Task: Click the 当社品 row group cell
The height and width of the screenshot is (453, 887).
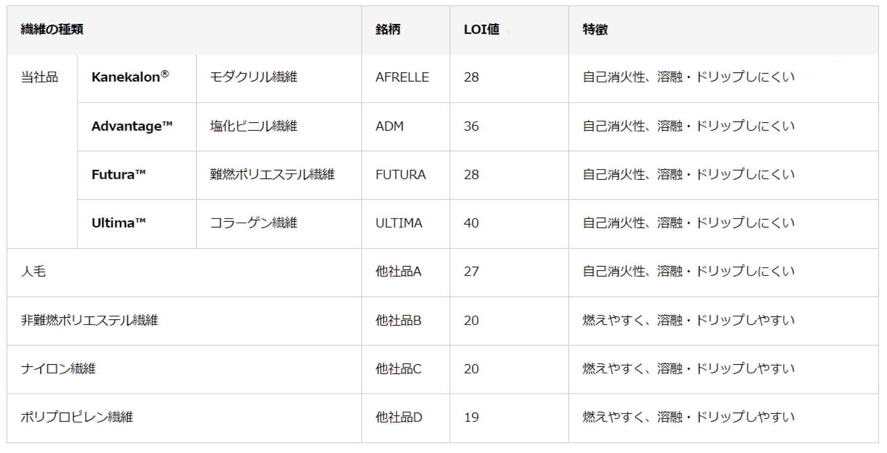Action: [x=40, y=77]
